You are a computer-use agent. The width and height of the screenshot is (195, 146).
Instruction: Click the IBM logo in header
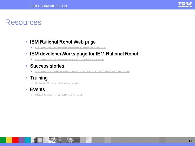click(x=185, y=5)
